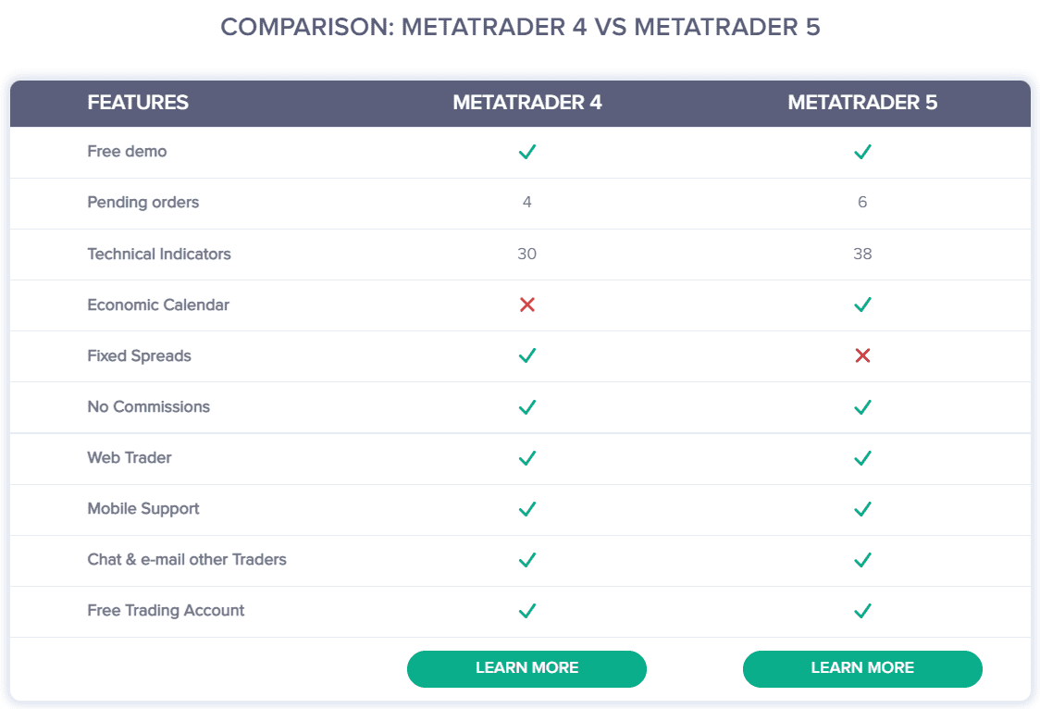The width and height of the screenshot is (1040, 709).
Task: Select the MetaTrader 5 column header
Action: click(862, 102)
